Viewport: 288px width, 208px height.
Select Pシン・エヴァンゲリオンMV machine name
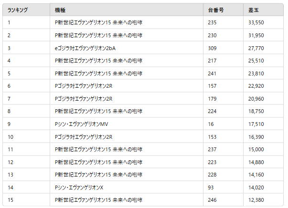point(81,124)
